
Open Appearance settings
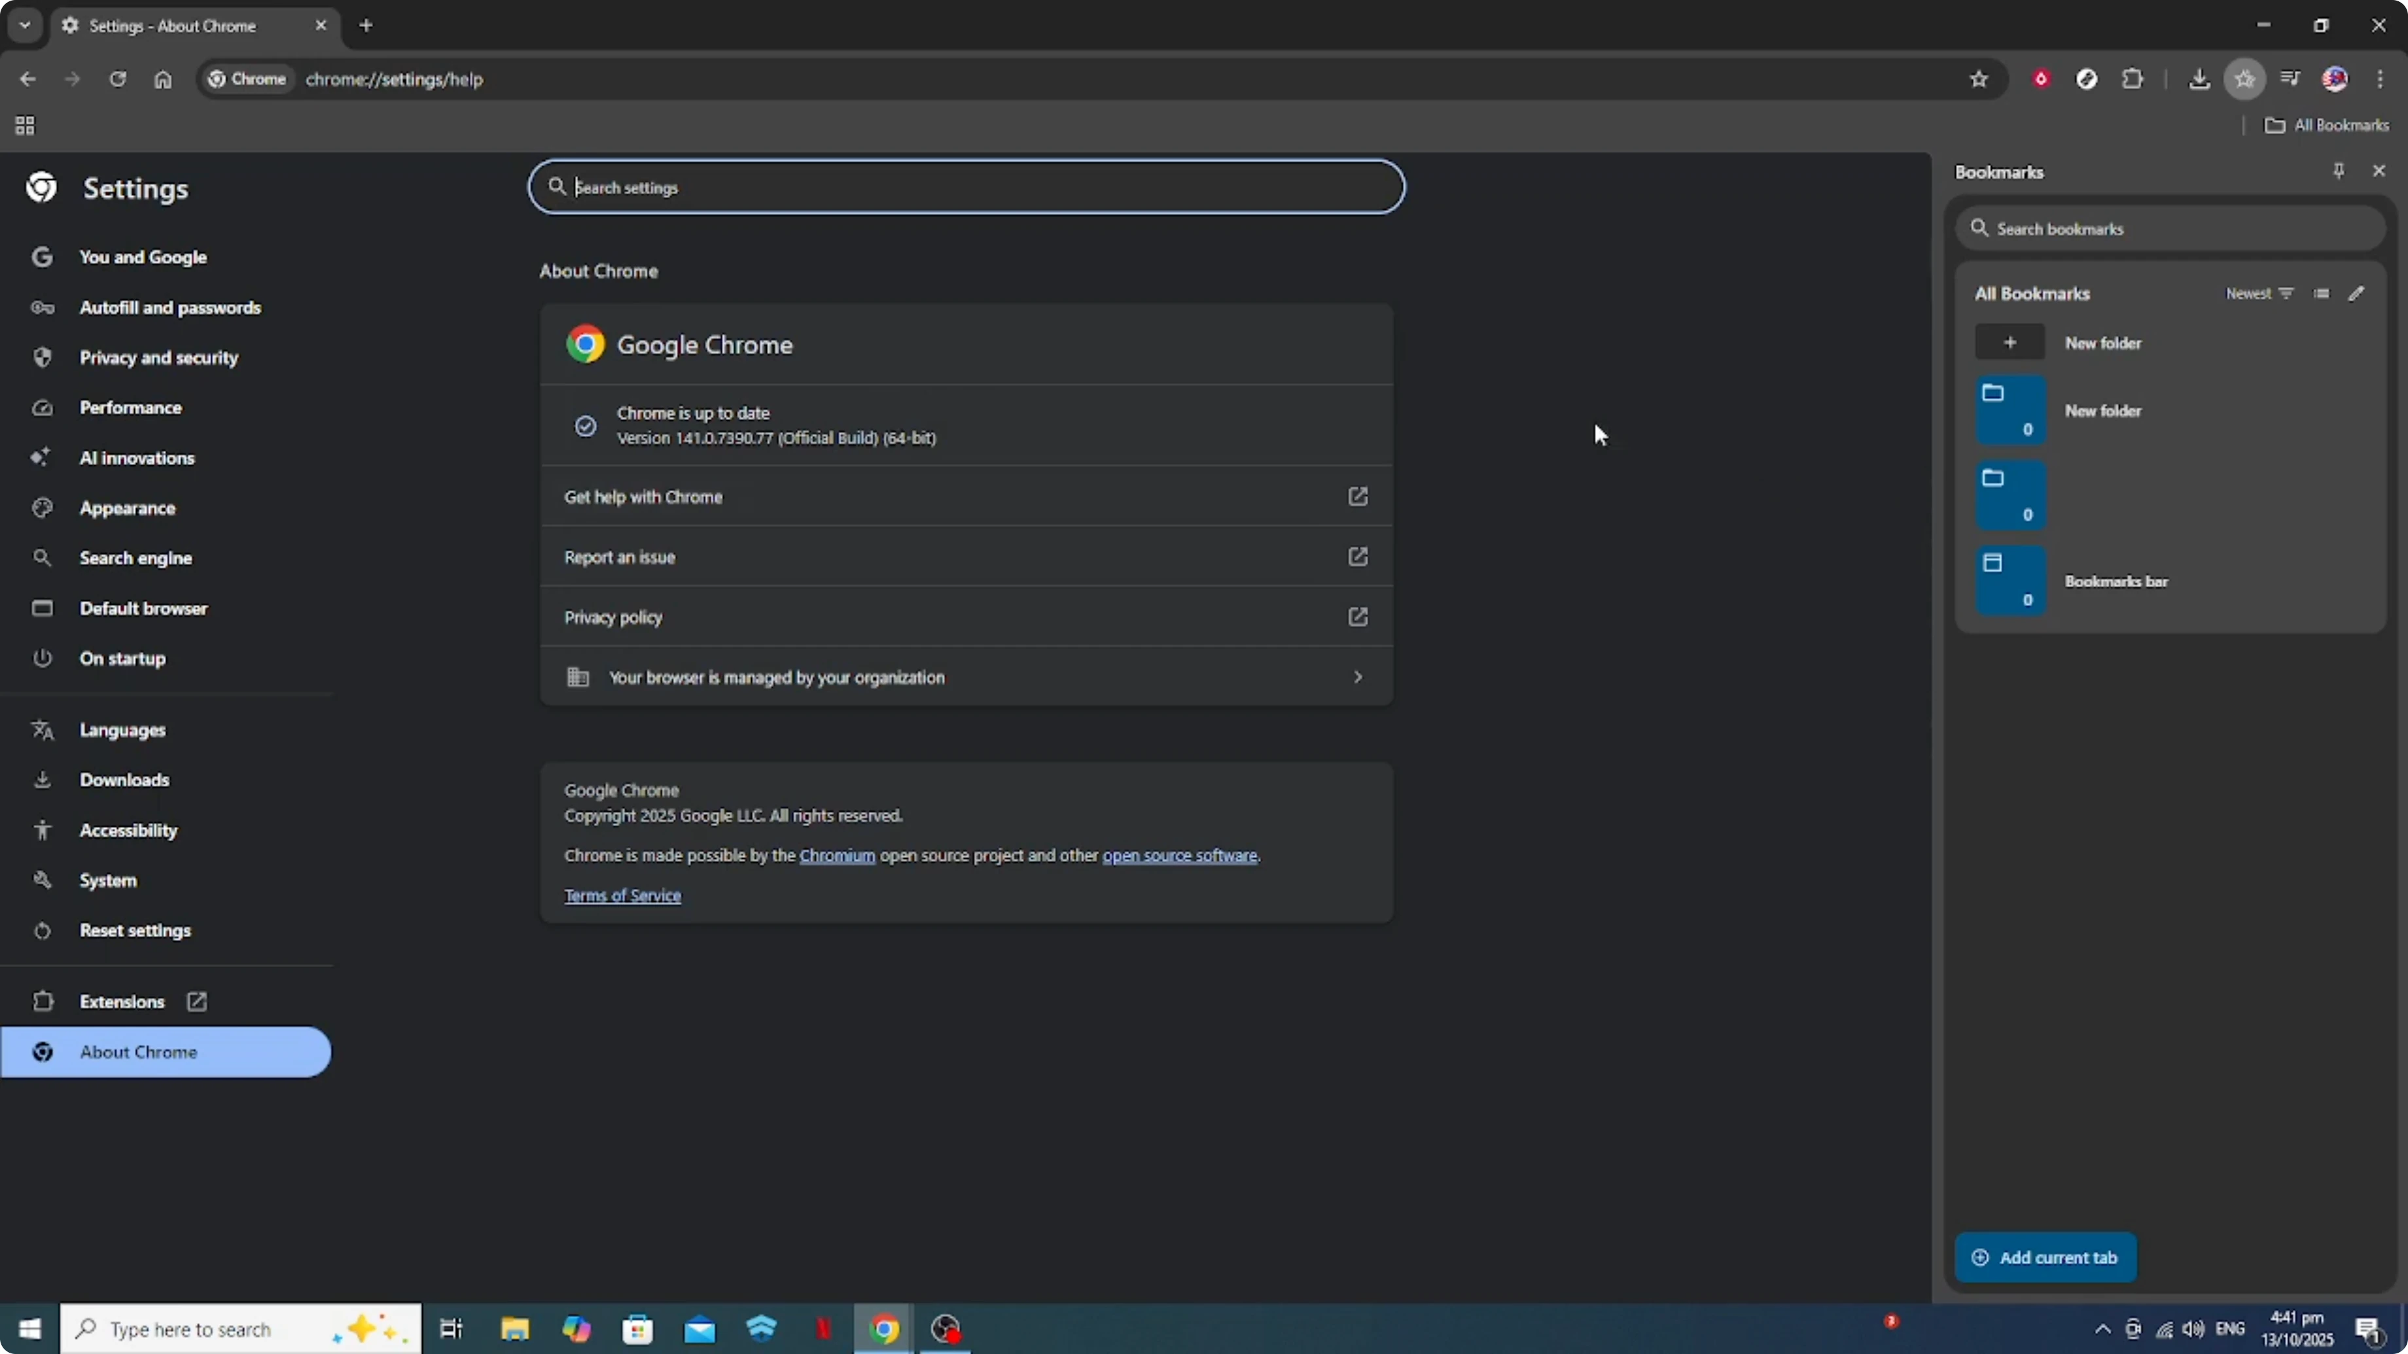127,508
